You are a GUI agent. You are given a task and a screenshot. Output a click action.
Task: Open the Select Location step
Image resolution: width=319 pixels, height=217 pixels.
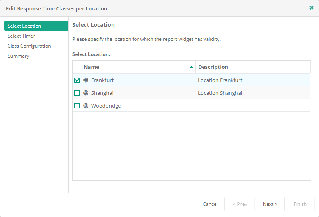24,26
